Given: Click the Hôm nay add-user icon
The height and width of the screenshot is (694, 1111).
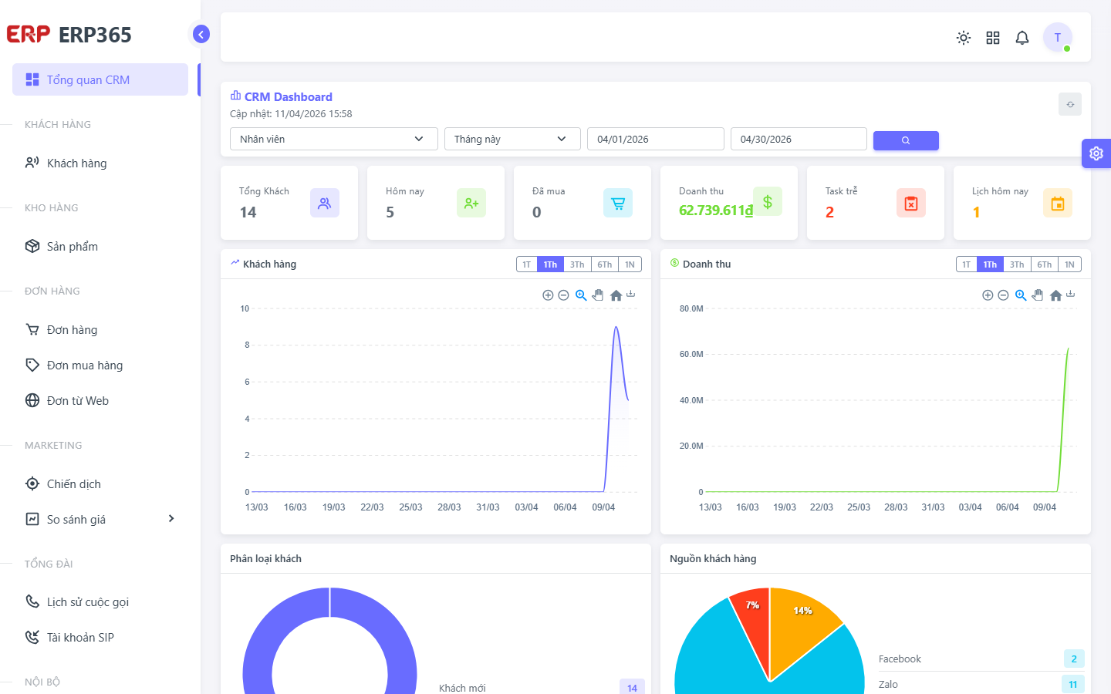Looking at the screenshot, I should pyautogui.click(x=471, y=203).
